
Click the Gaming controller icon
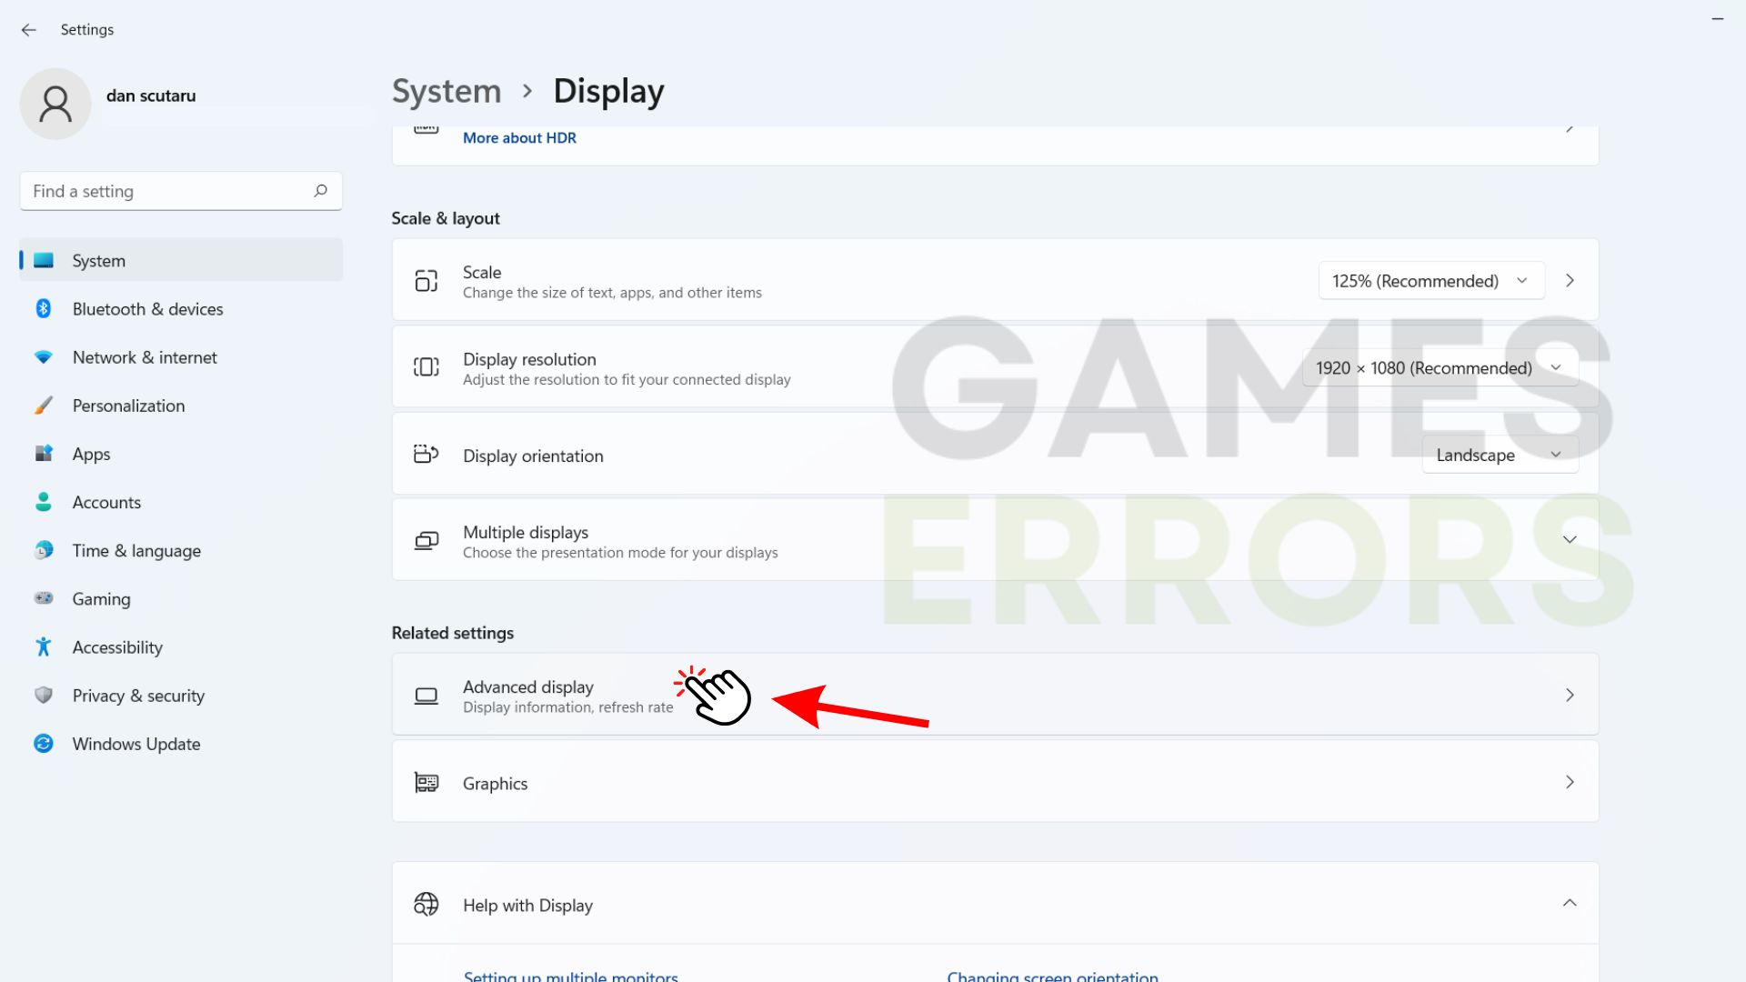coord(44,598)
